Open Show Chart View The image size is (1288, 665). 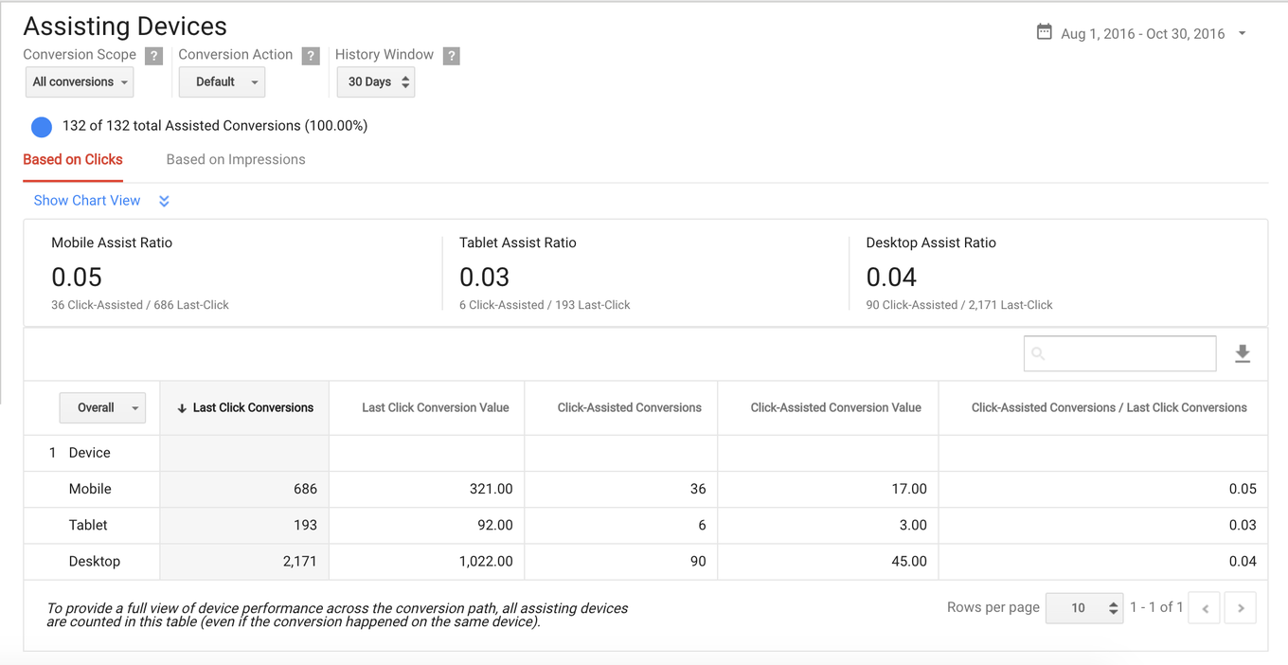pyautogui.click(x=86, y=201)
